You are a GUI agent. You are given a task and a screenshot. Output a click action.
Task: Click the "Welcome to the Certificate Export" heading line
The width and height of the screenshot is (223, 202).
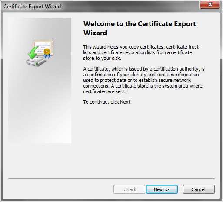point(140,24)
